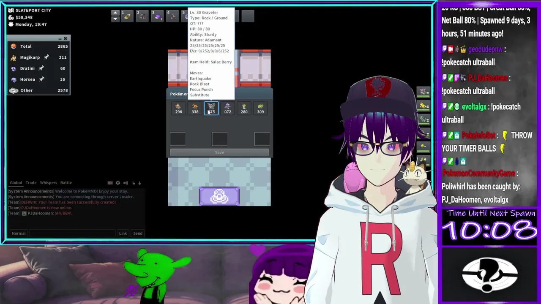Screen dimensions: 541x304
Task: Click the chat scroll-to-bottom arrow
Action: tap(139, 183)
